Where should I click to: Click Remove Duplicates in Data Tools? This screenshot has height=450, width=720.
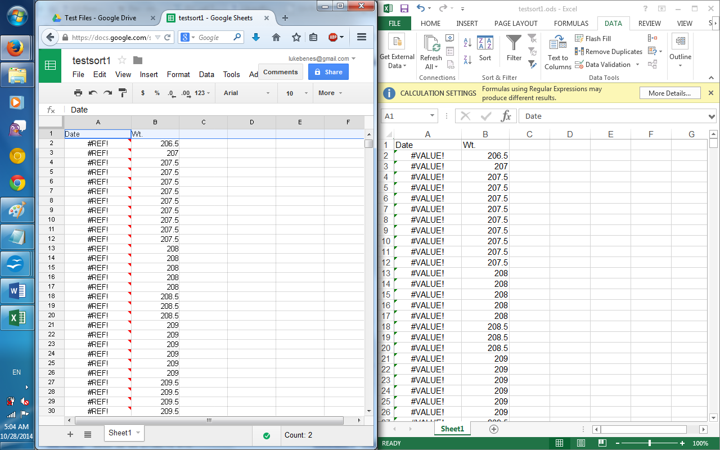tap(608, 52)
